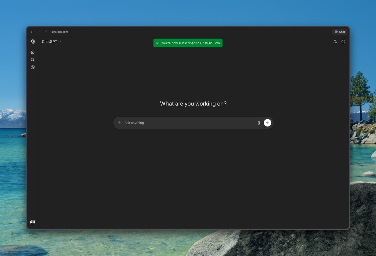Open the plus attachments menu
Image resolution: width=376 pixels, height=256 pixels.
click(x=119, y=123)
